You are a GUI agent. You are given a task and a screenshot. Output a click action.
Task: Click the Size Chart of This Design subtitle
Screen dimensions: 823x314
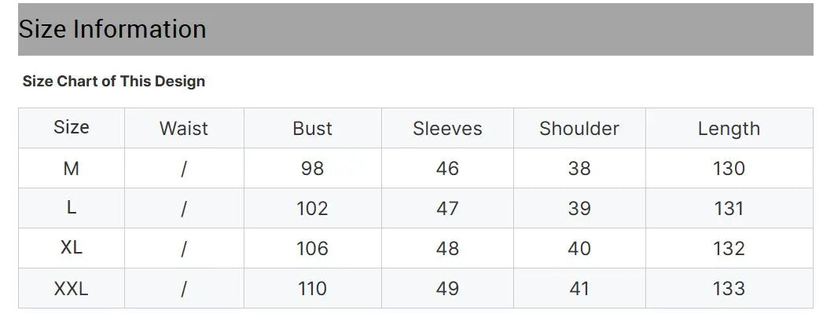[x=114, y=82]
